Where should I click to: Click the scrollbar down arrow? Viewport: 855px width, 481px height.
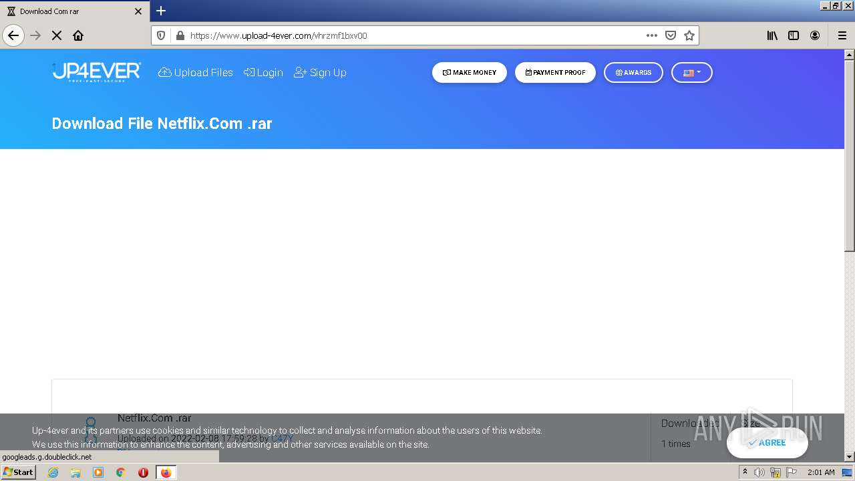pos(849,456)
